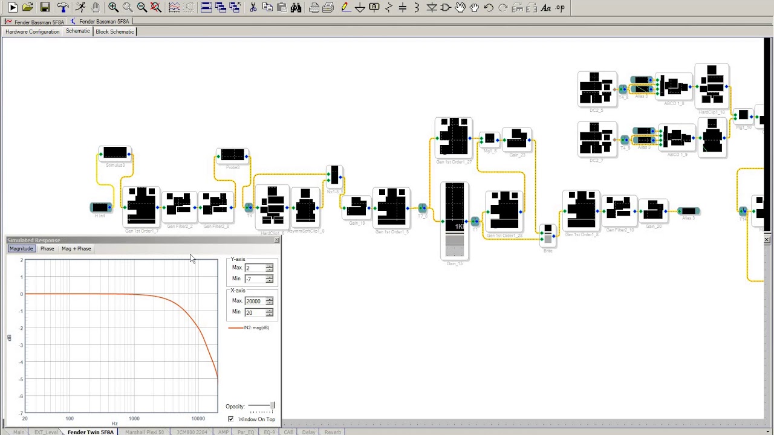Select Magnitude view in Simulated Response
774x435 pixels.
pyautogui.click(x=21, y=248)
